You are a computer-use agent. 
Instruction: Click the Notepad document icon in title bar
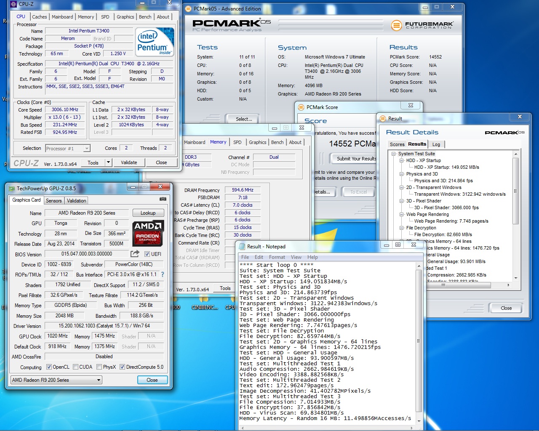pos(242,246)
